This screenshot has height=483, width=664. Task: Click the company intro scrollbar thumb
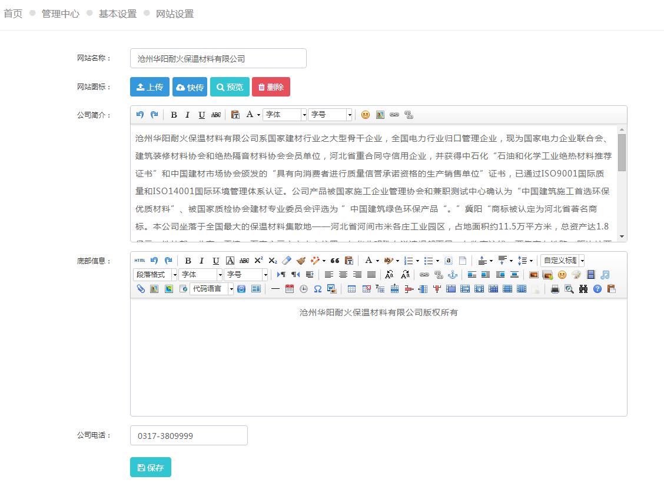622,152
